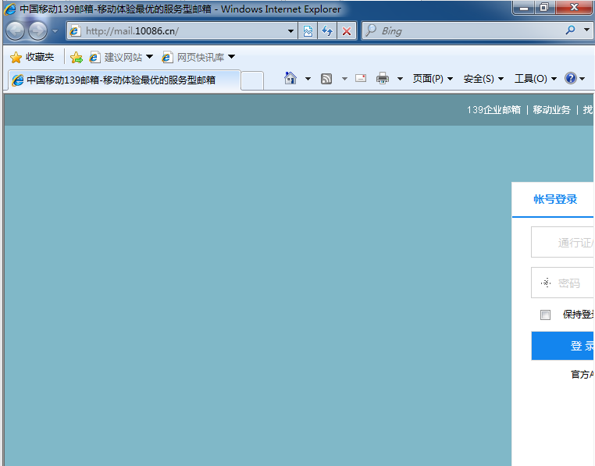
Task: Select the 中国移动139邮箱 browser tab
Action: [x=123, y=80]
